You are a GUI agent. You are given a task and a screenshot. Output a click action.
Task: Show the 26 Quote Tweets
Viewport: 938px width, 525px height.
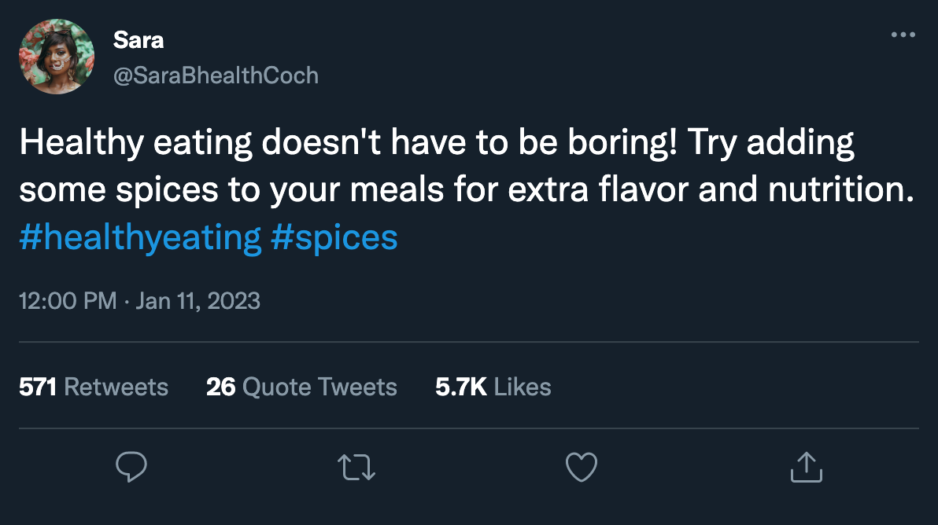point(301,387)
